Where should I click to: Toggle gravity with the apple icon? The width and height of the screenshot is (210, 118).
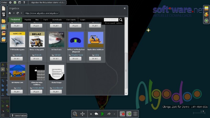pos(122,114)
